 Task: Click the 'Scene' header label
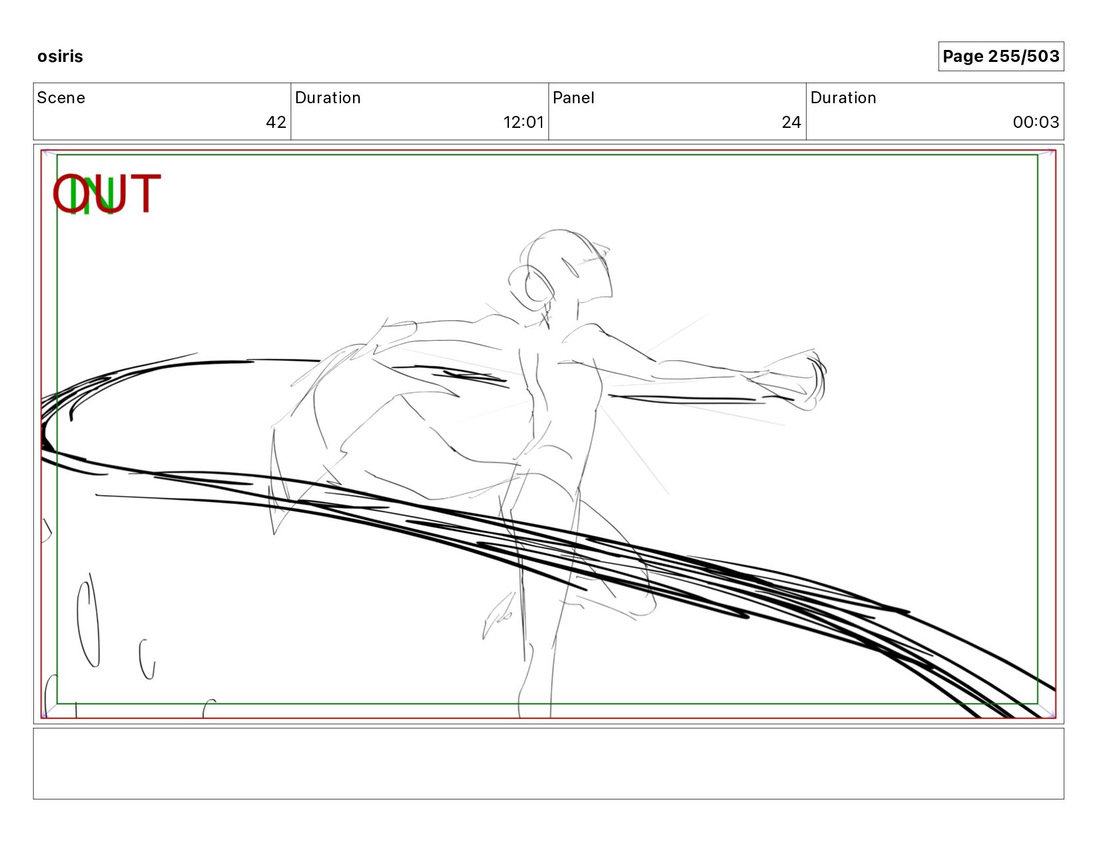(61, 98)
